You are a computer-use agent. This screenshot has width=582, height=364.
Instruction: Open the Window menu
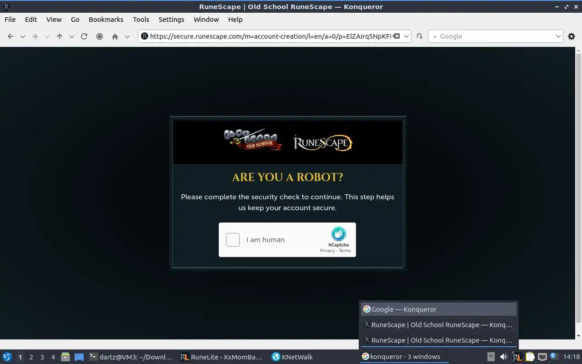[x=206, y=20]
